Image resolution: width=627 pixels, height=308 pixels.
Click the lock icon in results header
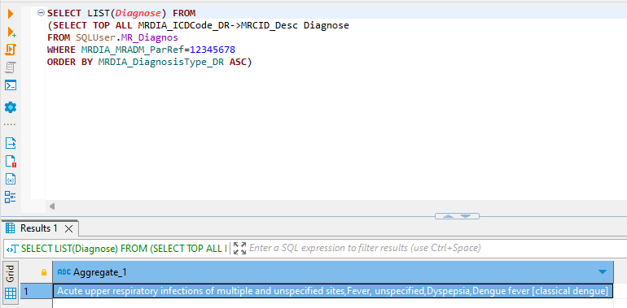pos(44,272)
